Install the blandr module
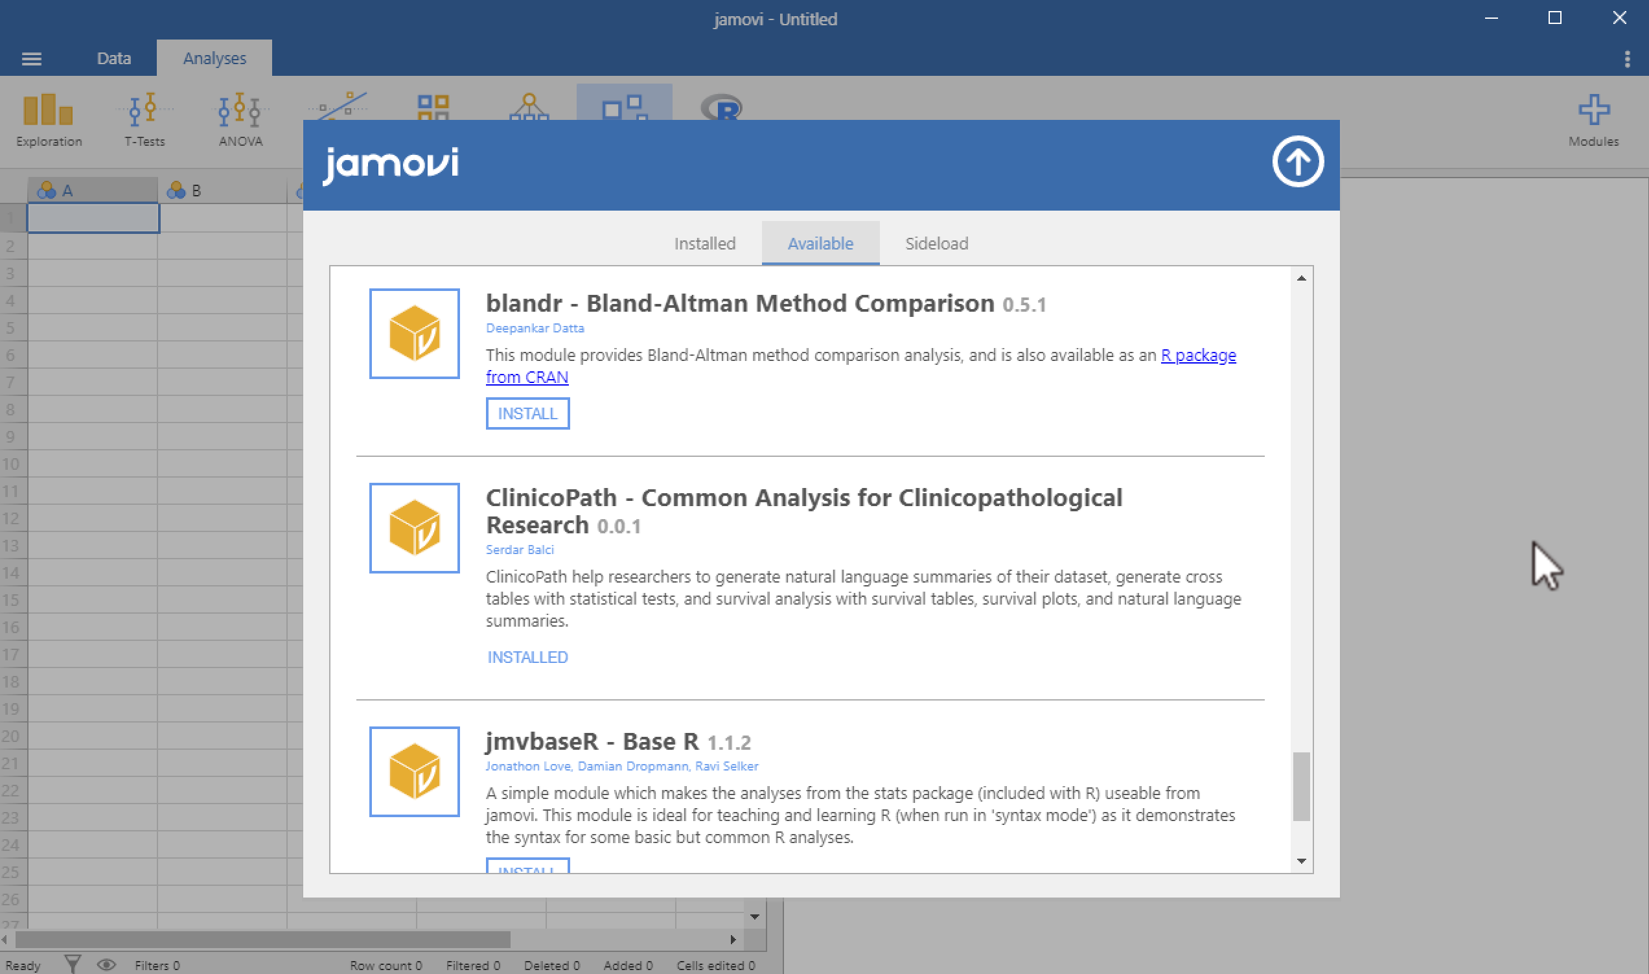Viewport: 1649px width, 974px height. pos(527,413)
